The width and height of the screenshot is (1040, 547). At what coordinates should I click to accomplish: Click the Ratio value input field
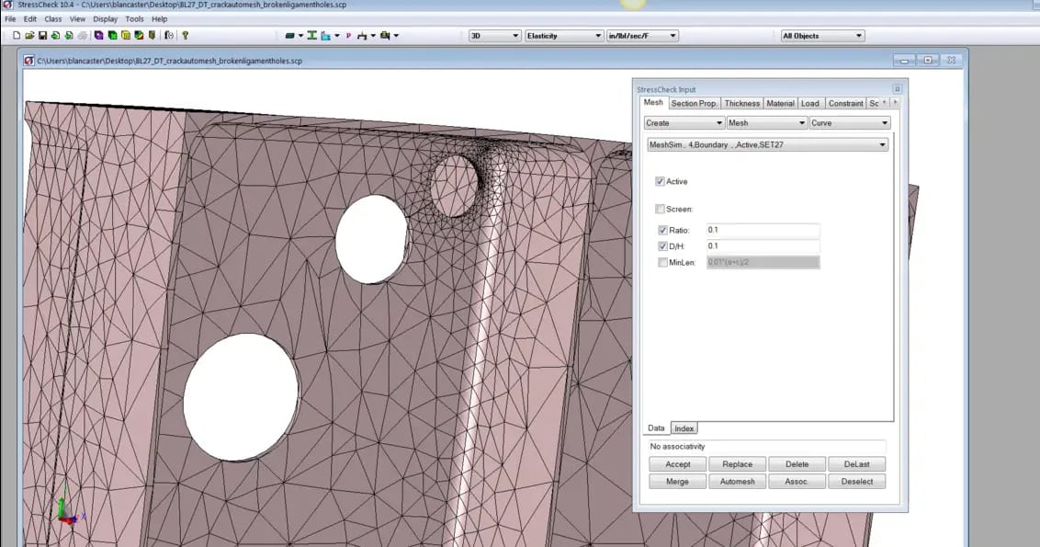(761, 230)
